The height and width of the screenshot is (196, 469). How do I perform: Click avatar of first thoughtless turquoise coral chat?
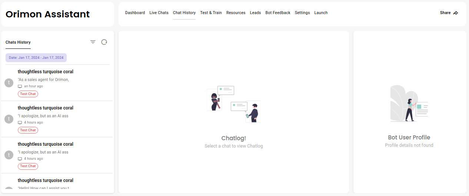tap(9, 83)
